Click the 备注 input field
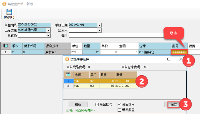200x114 pixels. pyautogui.click(x=116, y=35)
